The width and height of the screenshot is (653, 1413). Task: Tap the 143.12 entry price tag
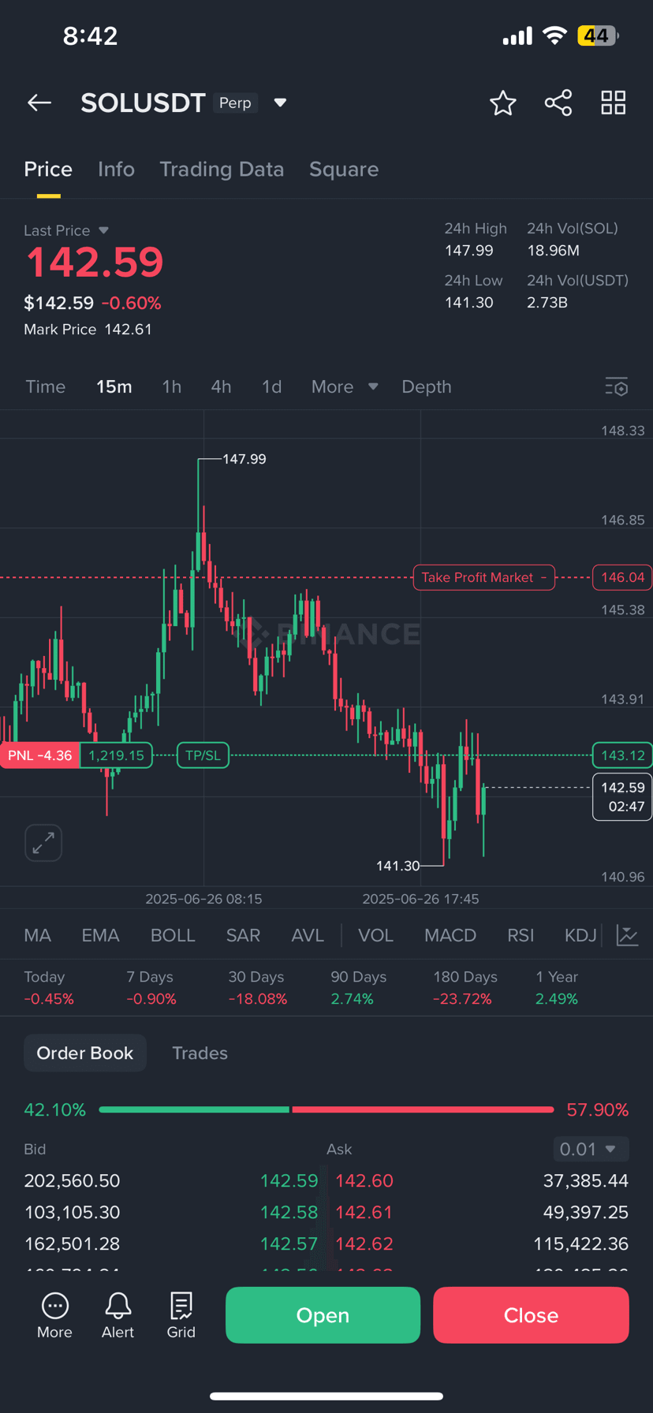click(622, 755)
